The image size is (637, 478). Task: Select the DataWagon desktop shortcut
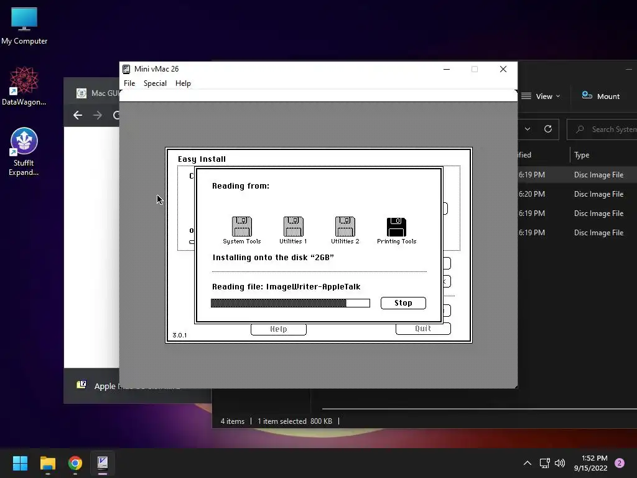point(24,86)
